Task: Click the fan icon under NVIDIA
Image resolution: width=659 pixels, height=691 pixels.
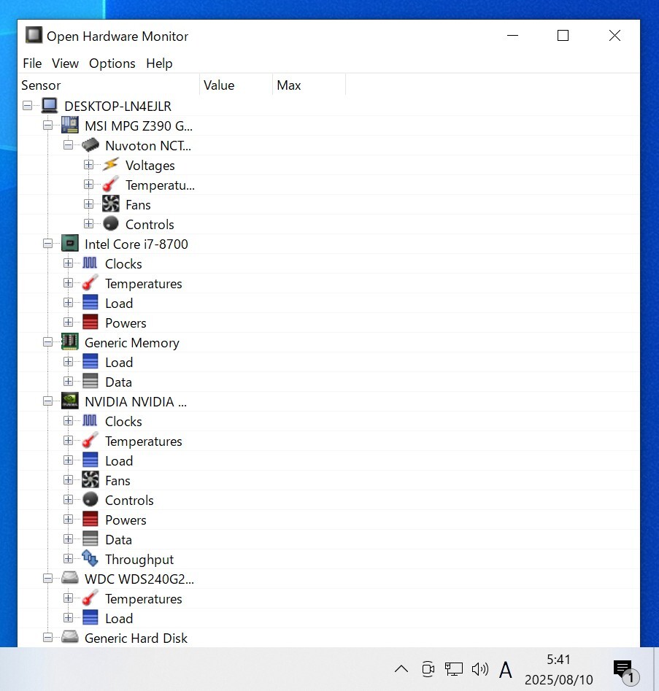Action: 90,480
